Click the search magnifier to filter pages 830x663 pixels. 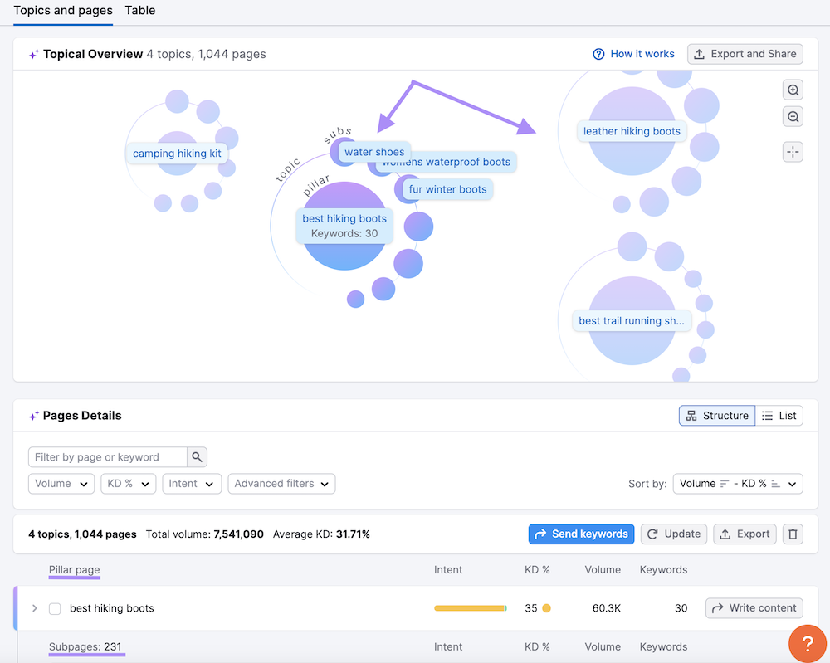point(197,456)
